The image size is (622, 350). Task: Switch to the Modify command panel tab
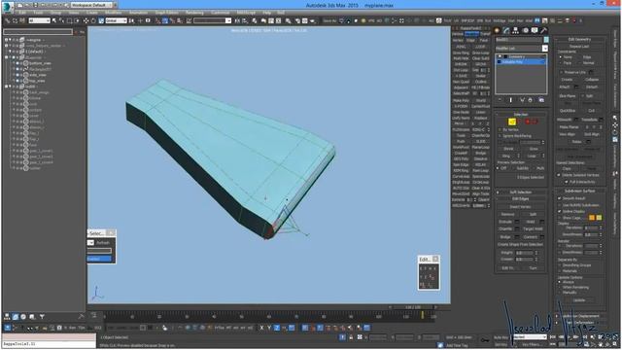[506, 30]
